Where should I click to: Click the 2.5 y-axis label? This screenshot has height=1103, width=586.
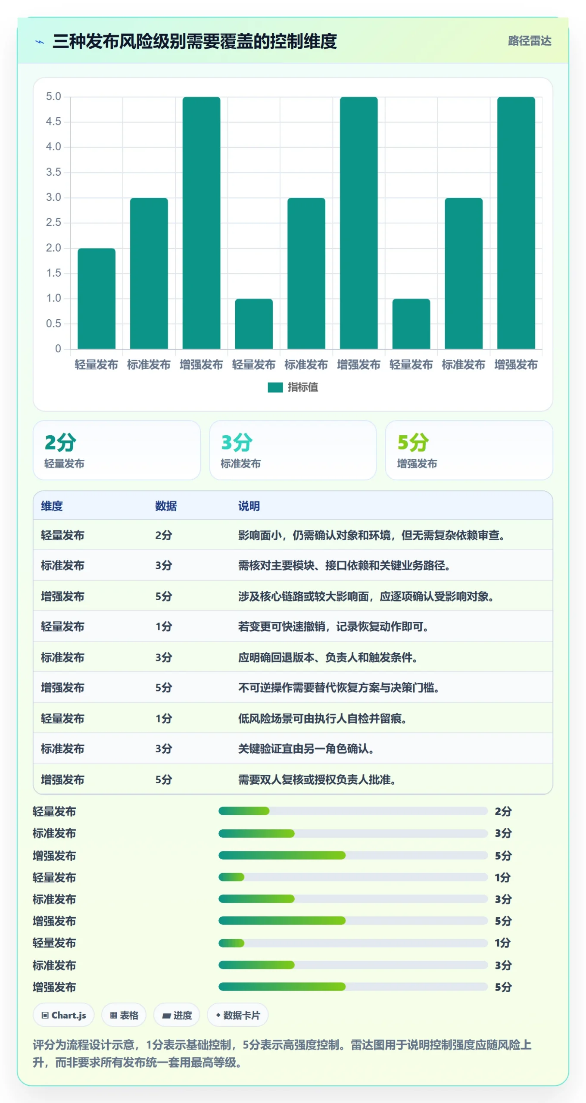[53, 223]
